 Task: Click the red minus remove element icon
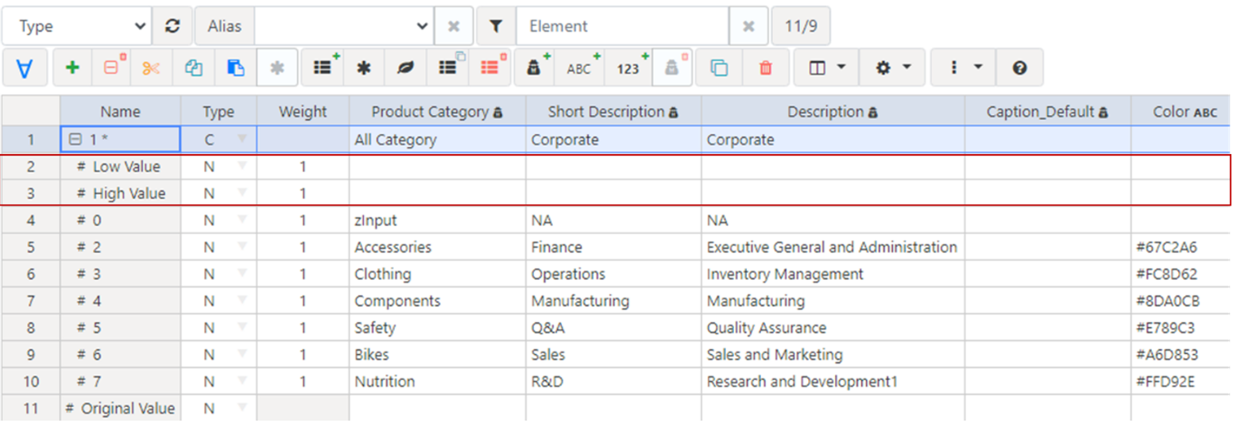pos(112,67)
